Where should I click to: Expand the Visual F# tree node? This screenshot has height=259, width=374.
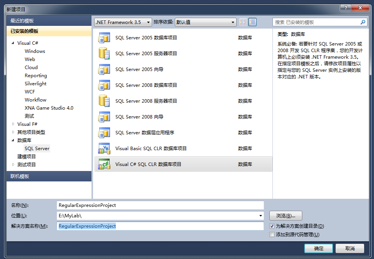click(13, 124)
